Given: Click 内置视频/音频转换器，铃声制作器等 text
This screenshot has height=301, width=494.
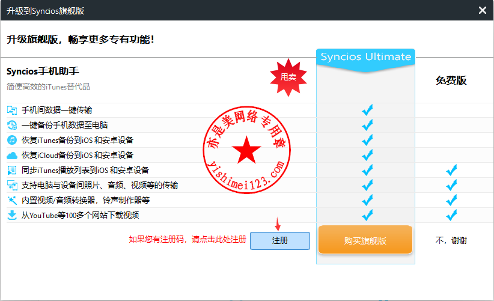Looking at the screenshot, I should pyautogui.click(x=85, y=200).
